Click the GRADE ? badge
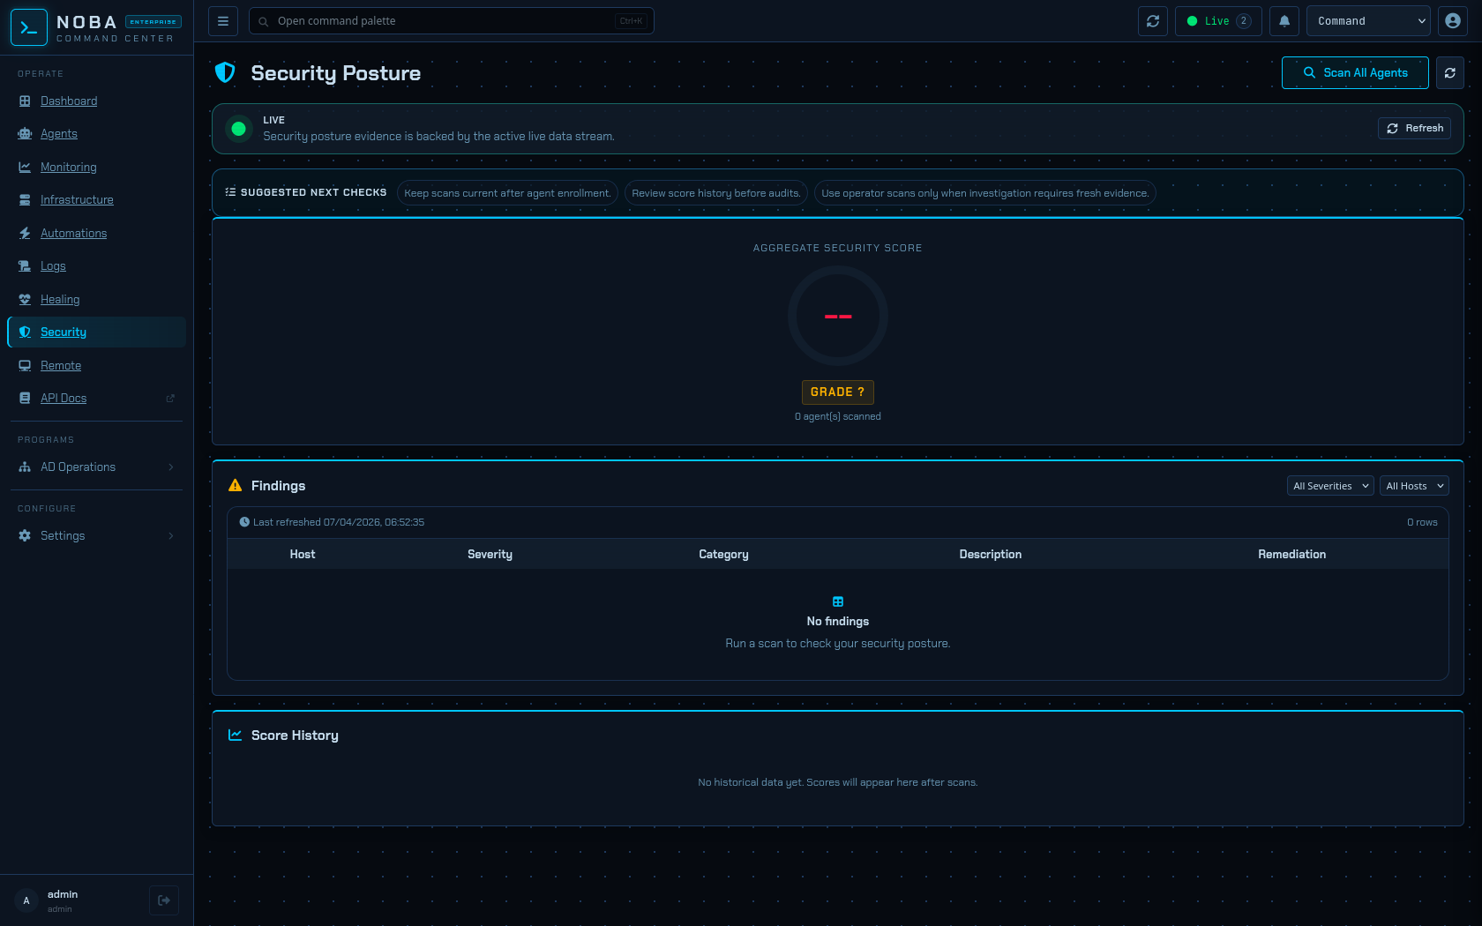This screenshot has height=926, width=1482. [838, 392]
